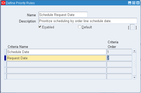141x93 pixels.
Task: Click the third row Criteria Order field
Action: [119, 64]
